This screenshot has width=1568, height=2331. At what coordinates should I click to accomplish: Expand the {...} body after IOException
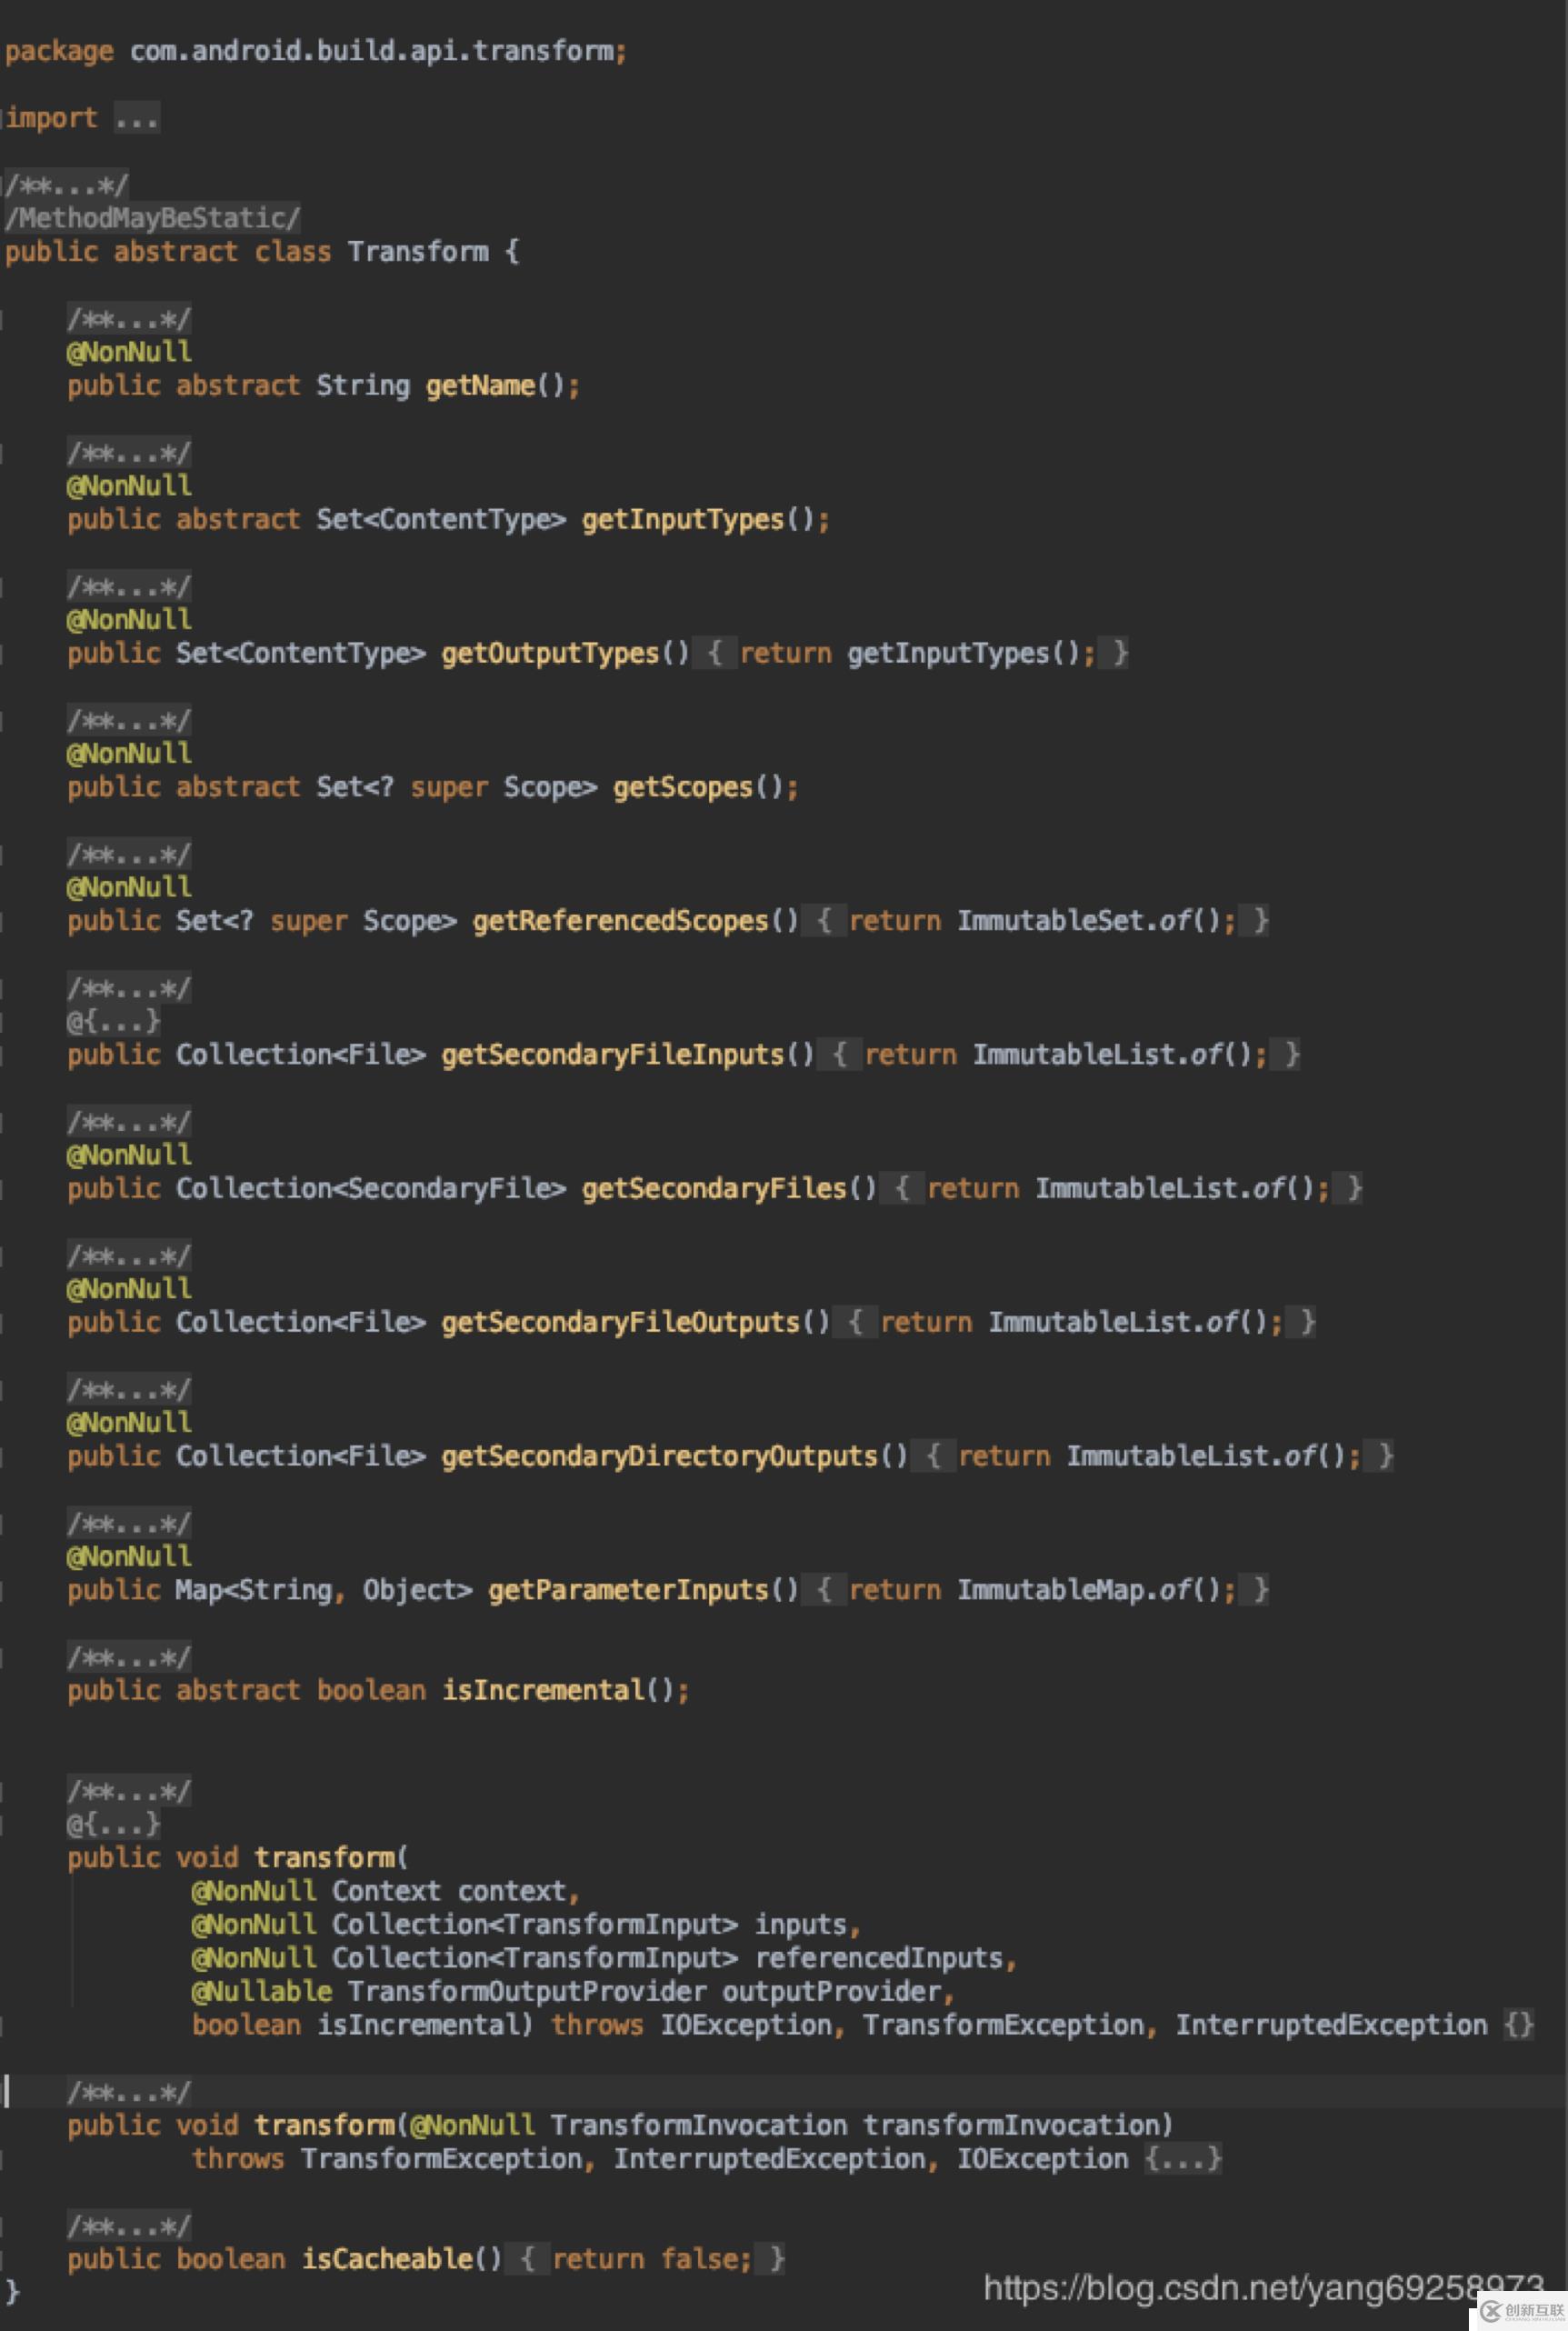coord(1183,2159)
